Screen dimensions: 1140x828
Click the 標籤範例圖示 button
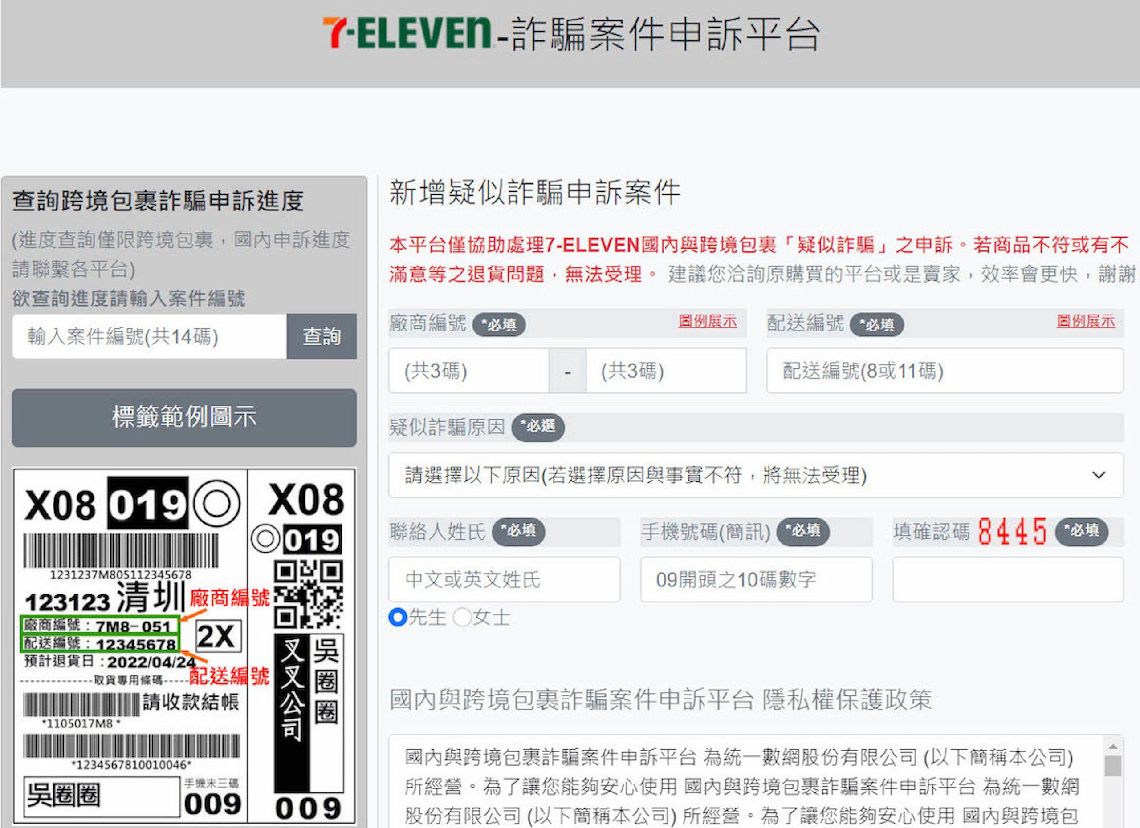[x=184, y=417]
